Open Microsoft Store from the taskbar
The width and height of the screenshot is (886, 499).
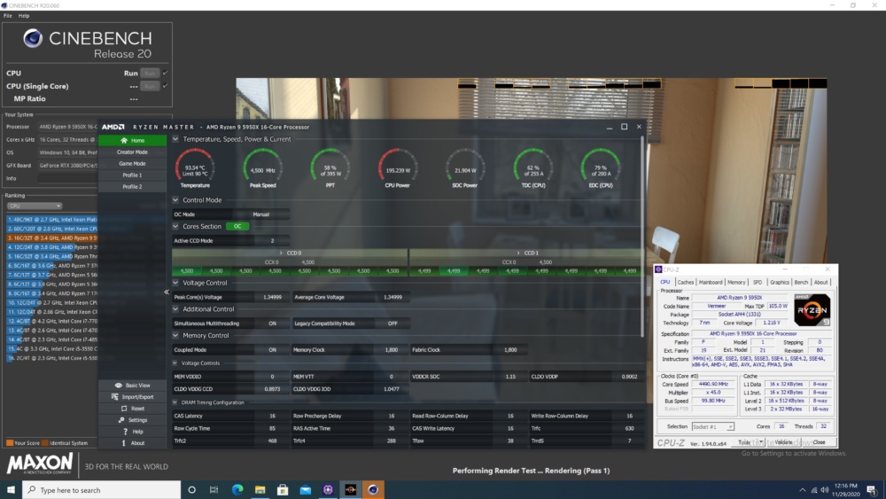click(x=283, y=490)
